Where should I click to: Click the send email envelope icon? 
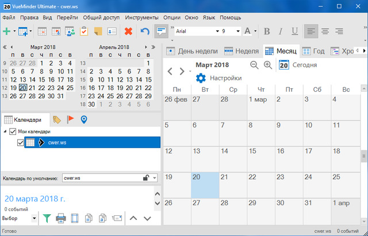click(x=117, y=218)
